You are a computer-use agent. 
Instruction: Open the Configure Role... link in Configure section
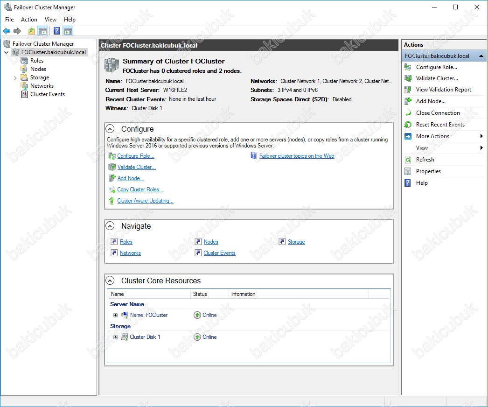click(136, 156)
